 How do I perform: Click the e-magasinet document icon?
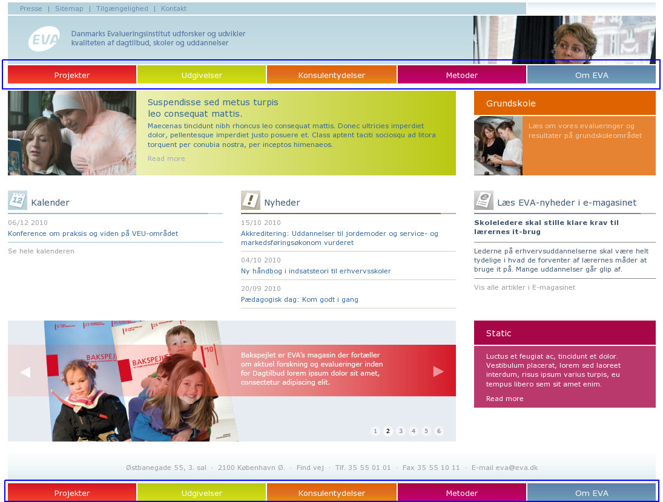483,200
